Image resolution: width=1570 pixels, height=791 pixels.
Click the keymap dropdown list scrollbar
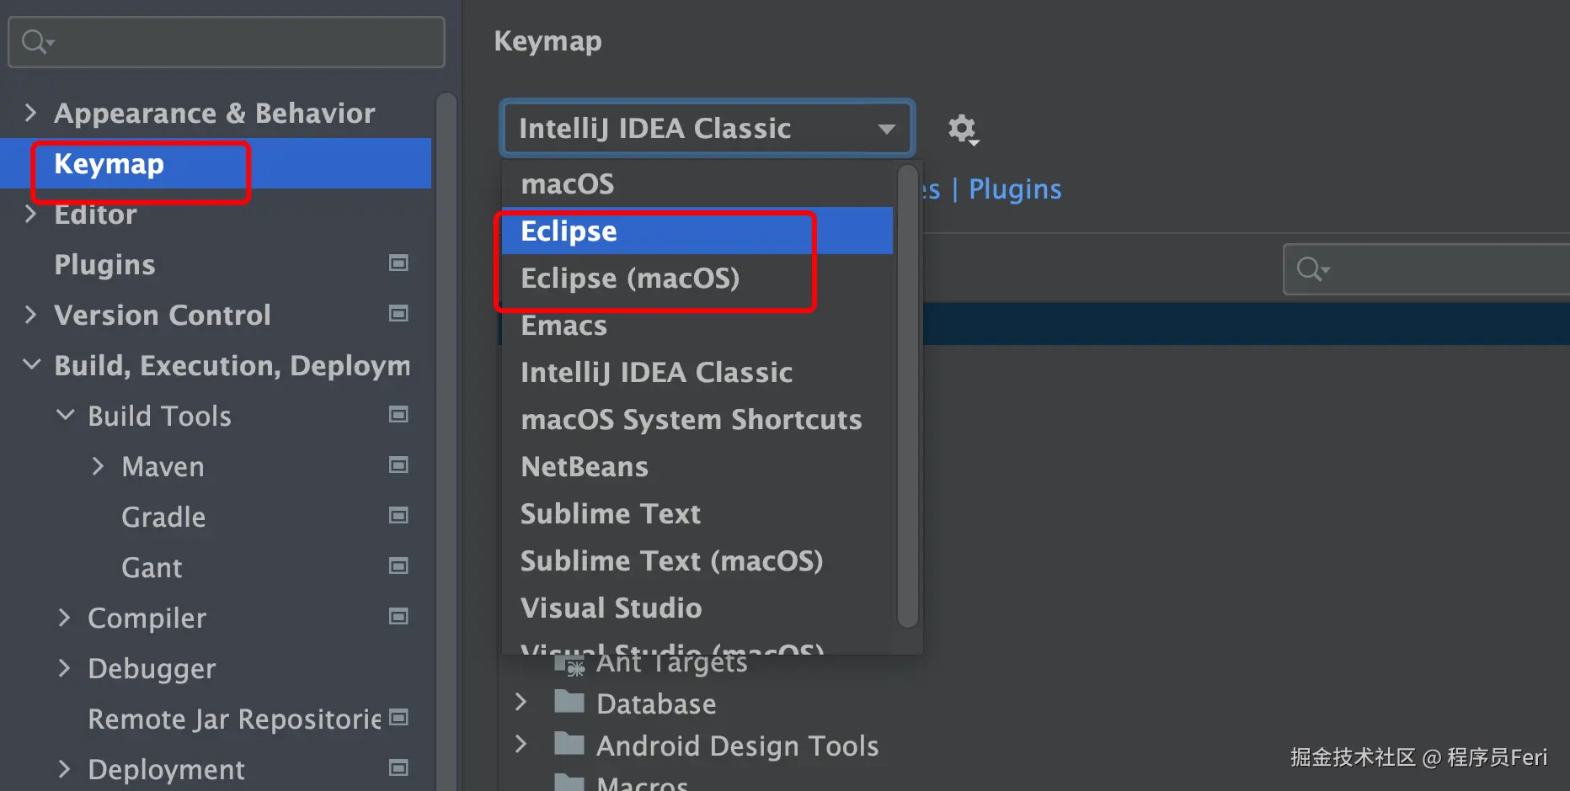click(907, 395)
